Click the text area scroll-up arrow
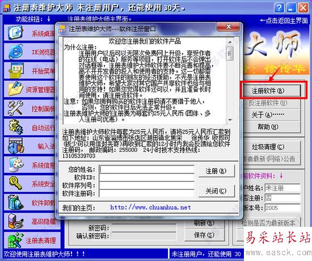This screenshot has width=312, height=261. click(230, 42)
